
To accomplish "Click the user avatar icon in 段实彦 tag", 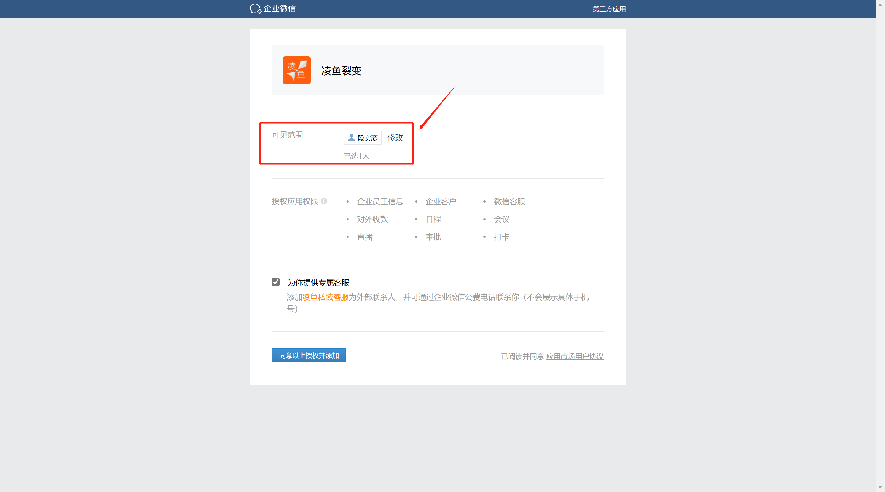I will pyautogui.click(x=351, y=138).
